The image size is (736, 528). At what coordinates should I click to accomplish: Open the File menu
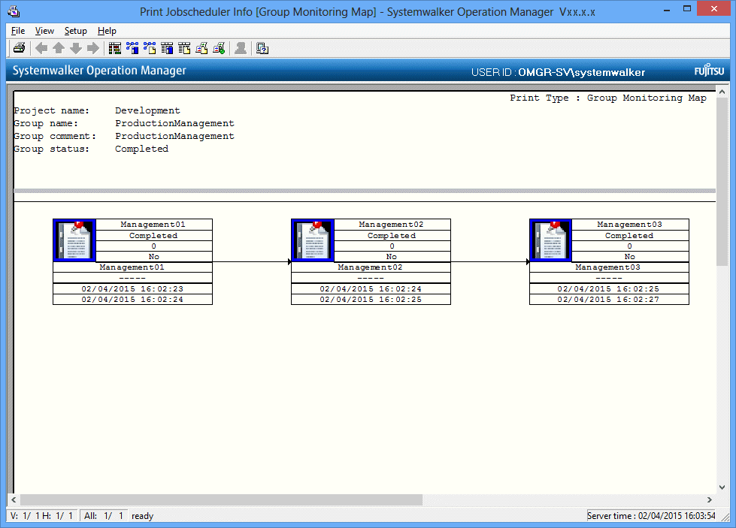[18, 31]
